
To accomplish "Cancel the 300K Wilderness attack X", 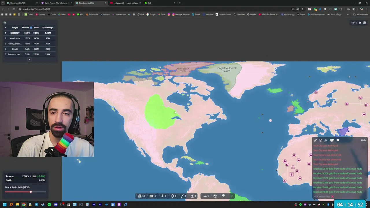I will pyautogui.click(x=332, y=196).
